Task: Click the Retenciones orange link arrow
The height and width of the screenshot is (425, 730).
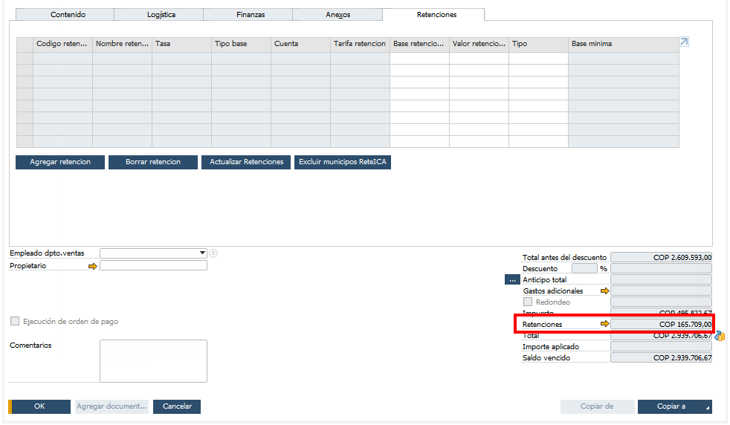Action: 604,325
